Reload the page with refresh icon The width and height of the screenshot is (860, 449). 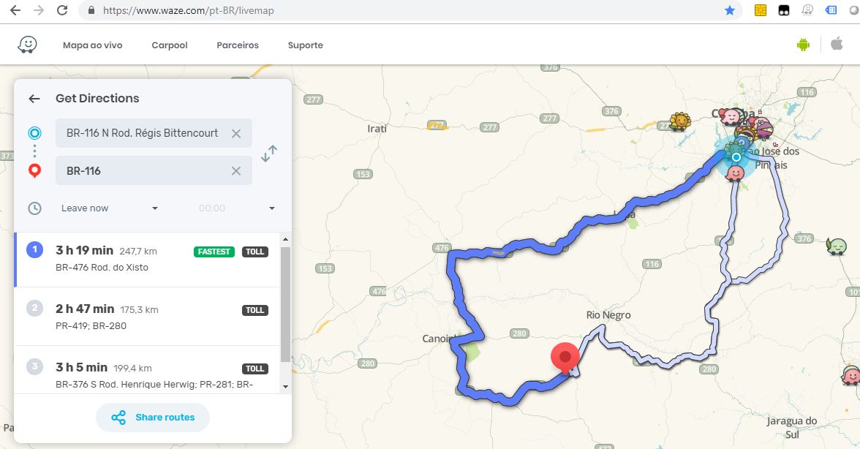click(62, 10)
